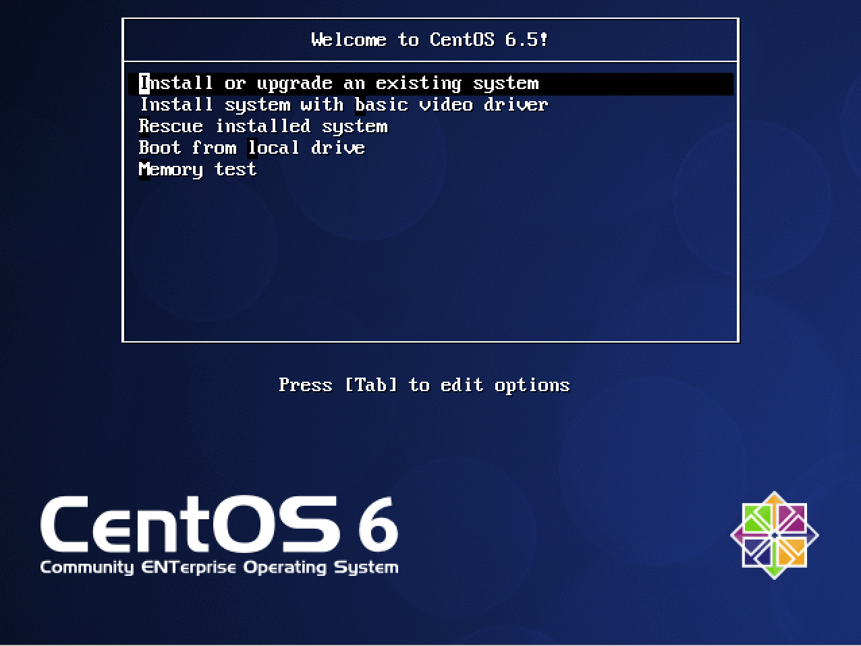Click the purple segment of the CentOS emblem

(791, 518)
